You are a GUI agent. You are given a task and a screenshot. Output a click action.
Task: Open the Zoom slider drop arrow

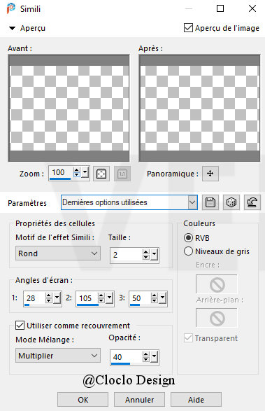85,173
